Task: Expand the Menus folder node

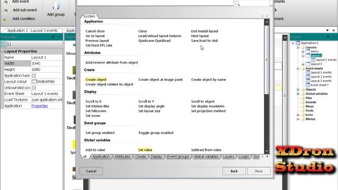Action: coord(298,119)
